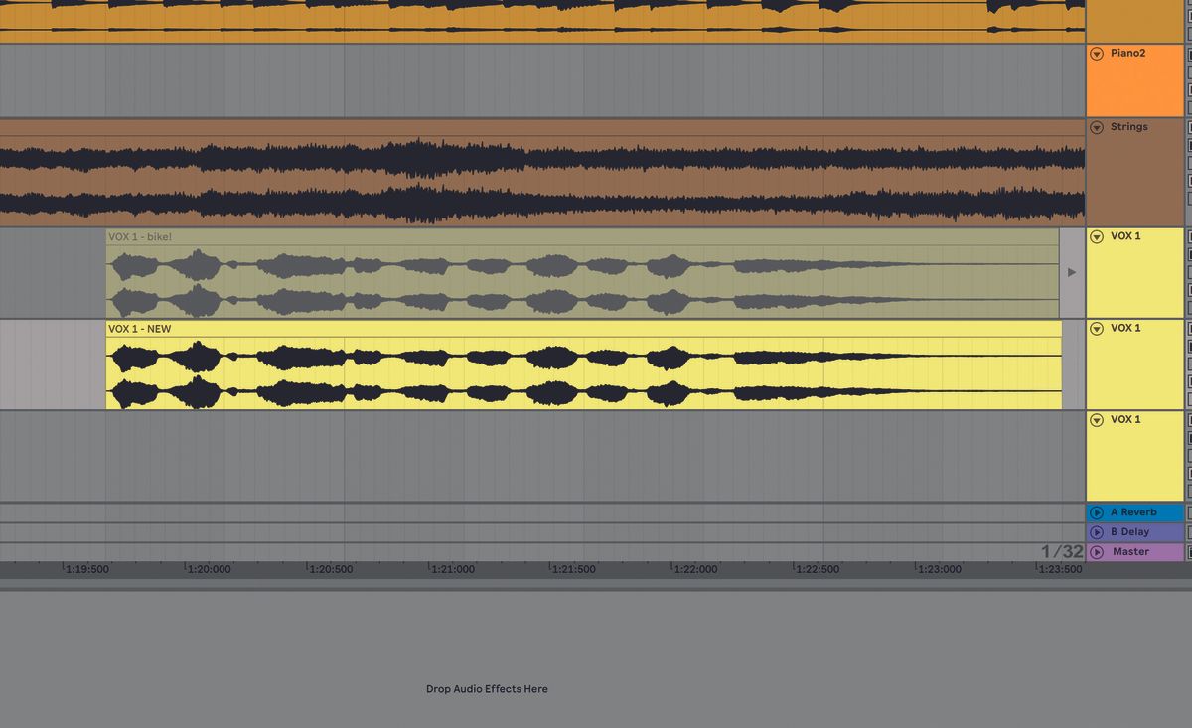Click the VOX 1 - NEW clip waveform
This screenshot has height=728, width=1192.
(584, 373)
